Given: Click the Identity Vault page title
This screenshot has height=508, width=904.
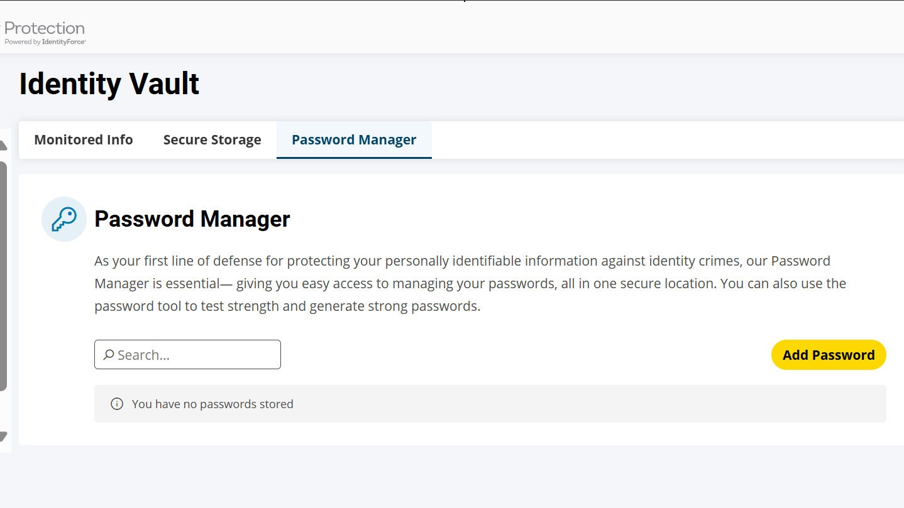Looking at the screenshot, I should pos(109,84).
